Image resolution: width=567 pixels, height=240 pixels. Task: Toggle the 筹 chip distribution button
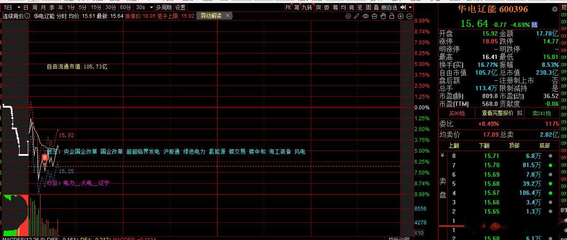click(x=335, y=7)
